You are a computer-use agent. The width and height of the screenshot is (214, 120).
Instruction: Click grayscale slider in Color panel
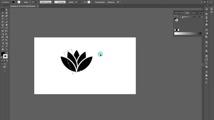click(189, 17)
